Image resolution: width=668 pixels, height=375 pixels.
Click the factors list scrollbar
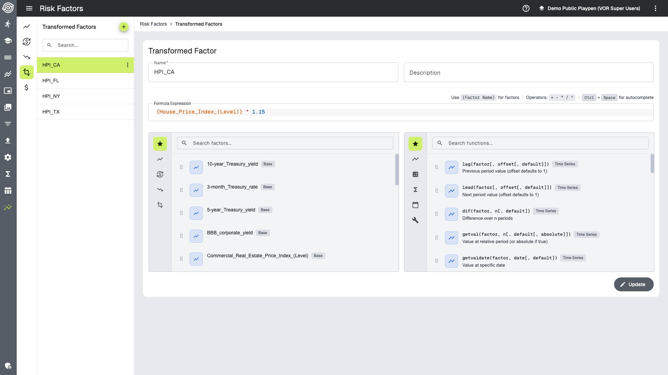[x=397, y=170]
